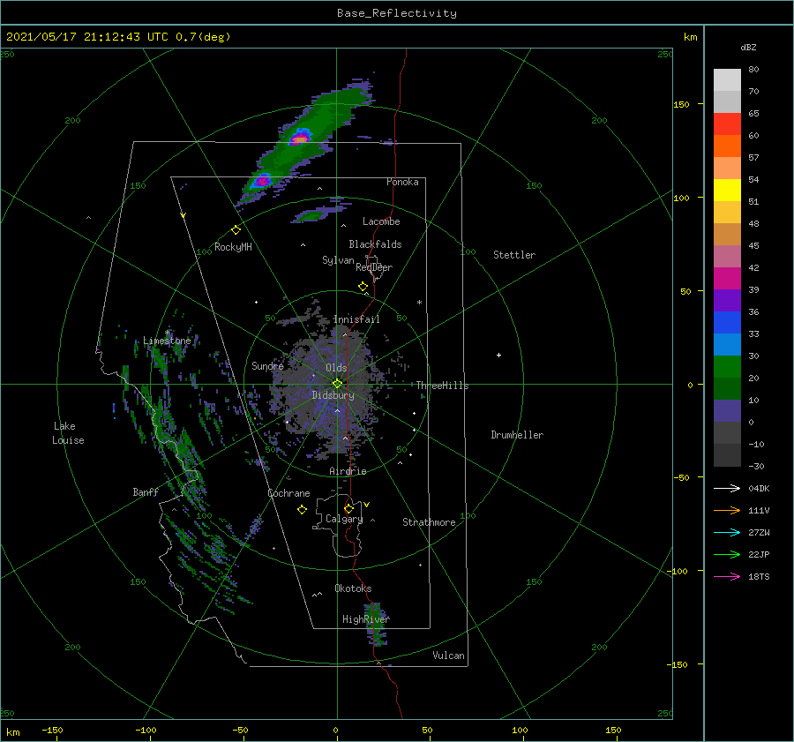Click the asterisk marker northeast of Innisfail
Screen dimensions: 794x742
[419, 303]
